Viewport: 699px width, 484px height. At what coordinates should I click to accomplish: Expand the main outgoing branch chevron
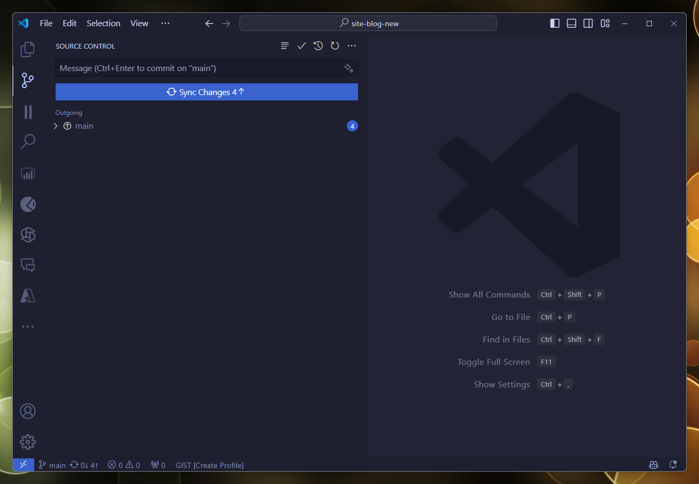click(x=56, y=126)
